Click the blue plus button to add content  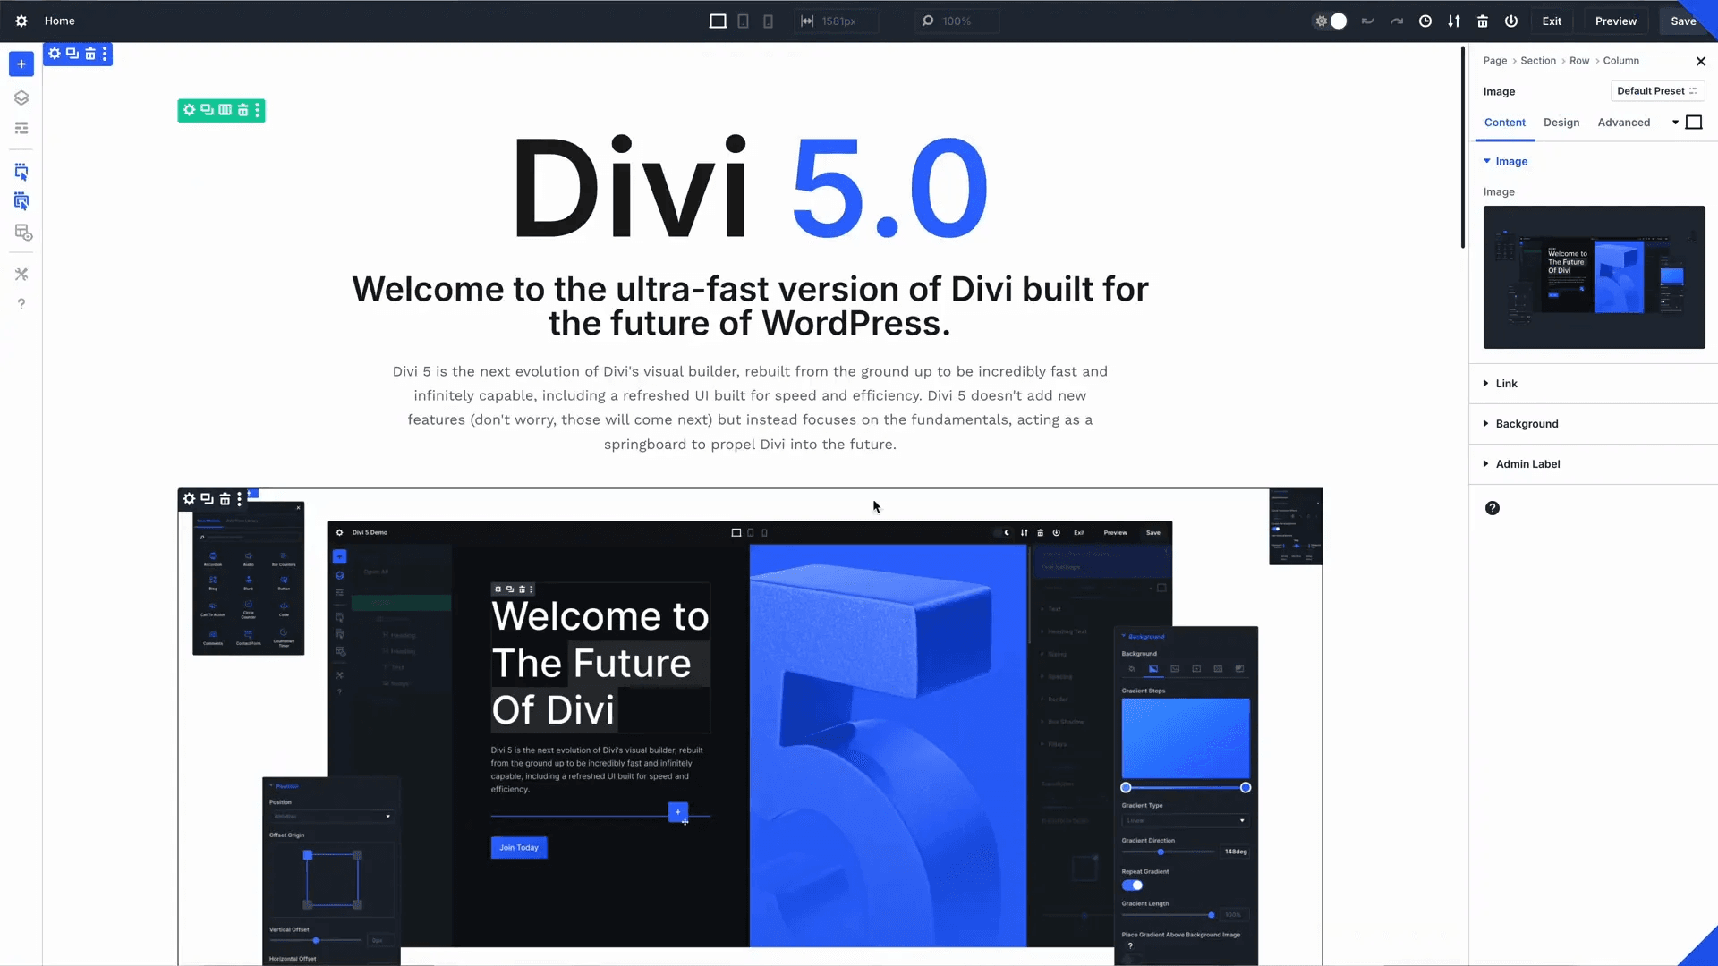21,64
